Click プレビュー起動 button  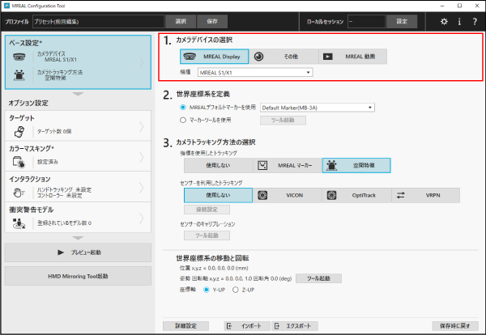pos(78,252)
